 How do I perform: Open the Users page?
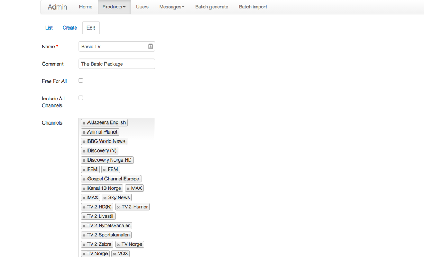click(142, 7)
